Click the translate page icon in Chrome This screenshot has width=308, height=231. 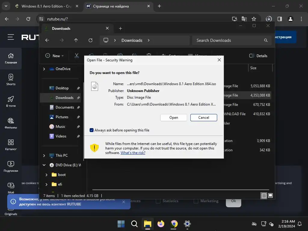(244, 19)
